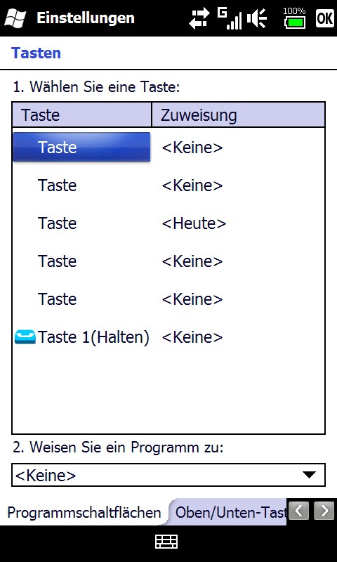This screenshot has width=337, height=562.
Task: Show next tabs with right arrow
Action: point(324,511)
